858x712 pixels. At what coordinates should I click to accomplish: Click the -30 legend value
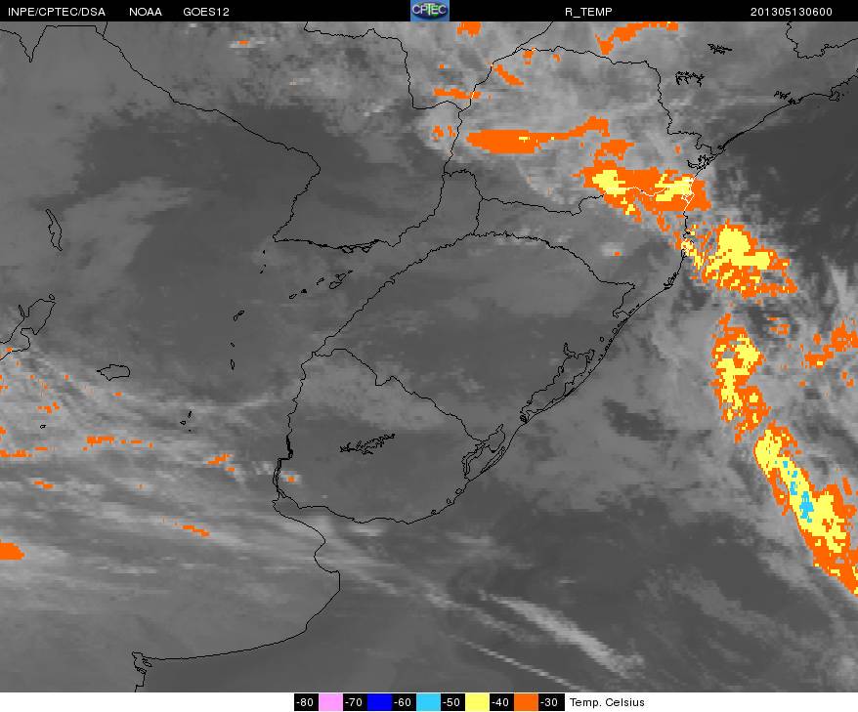pos(550,702)
